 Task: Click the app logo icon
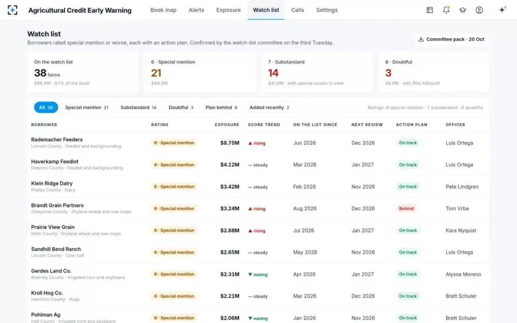tap(12, 10)
